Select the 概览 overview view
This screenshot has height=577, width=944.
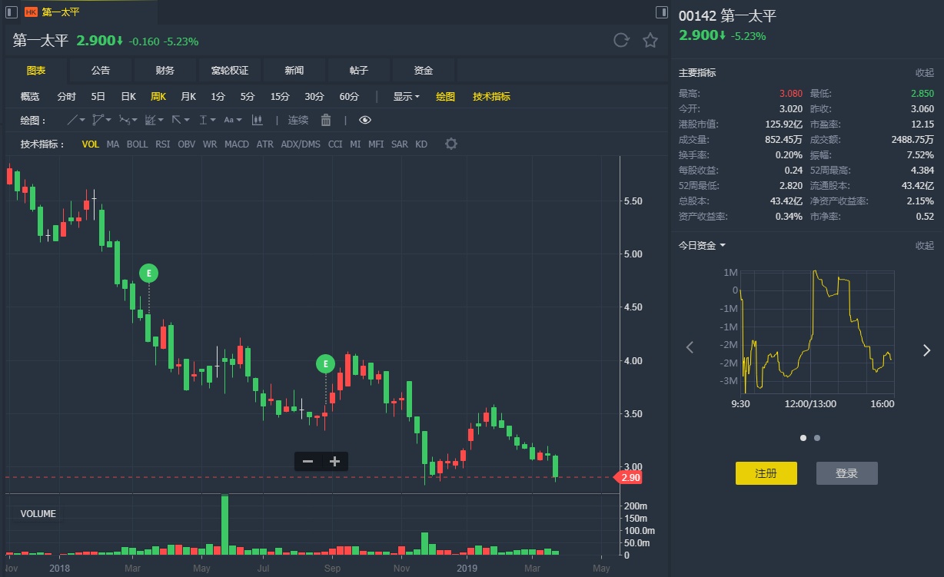[x=30, y=97]
